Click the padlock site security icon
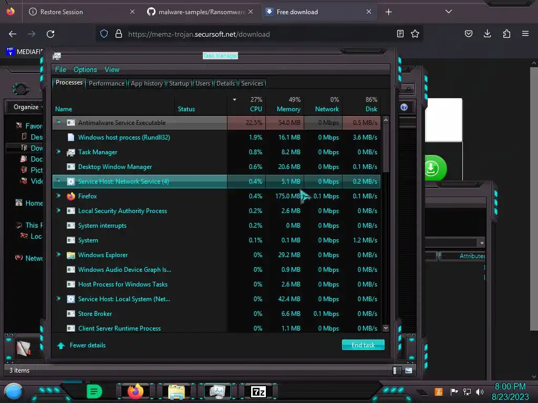The height and width of the screenshot is (403, 538). coord(119,34)
